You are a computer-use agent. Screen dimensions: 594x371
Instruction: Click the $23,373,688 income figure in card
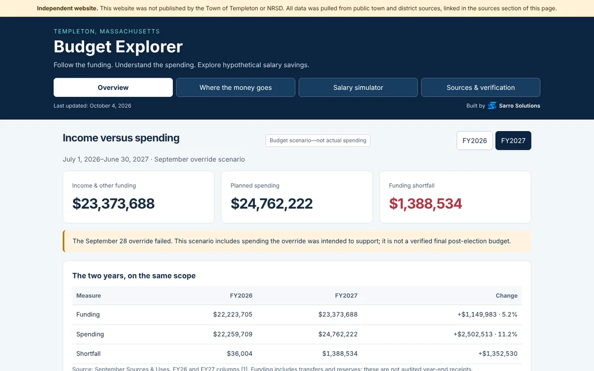[113, 203]
